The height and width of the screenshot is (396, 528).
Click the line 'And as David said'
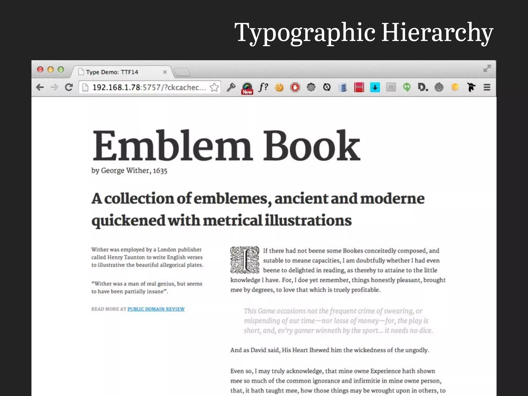coord(330,350)
